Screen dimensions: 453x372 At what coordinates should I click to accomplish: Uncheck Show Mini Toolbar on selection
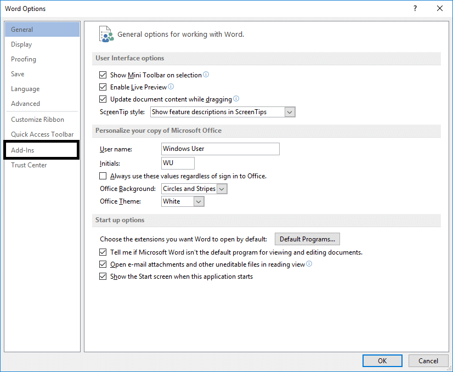(103, 75)
